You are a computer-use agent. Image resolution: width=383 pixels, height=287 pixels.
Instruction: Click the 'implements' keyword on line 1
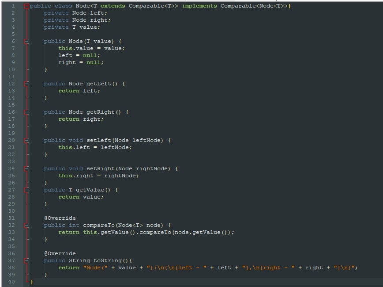pyautogui.click(x=199, y=6)
